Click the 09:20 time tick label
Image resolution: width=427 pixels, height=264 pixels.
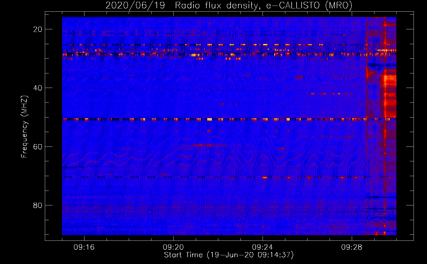(173, 247)
